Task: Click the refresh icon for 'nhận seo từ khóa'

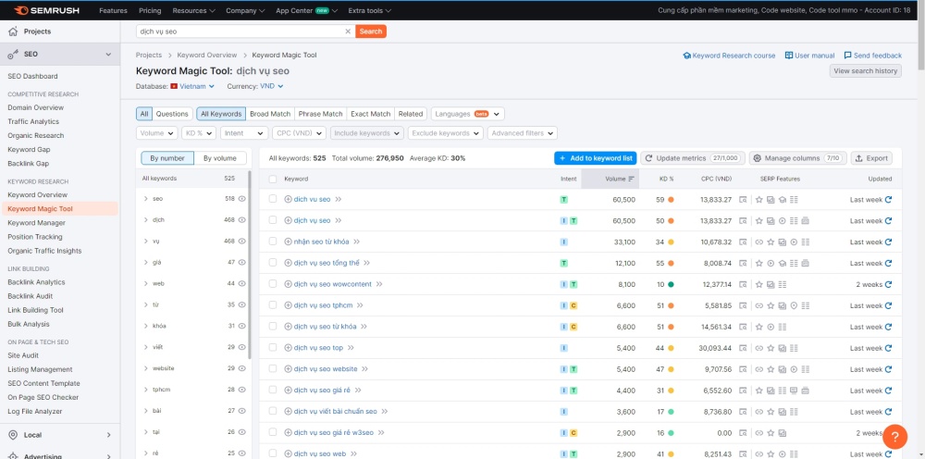Action: 889,242
